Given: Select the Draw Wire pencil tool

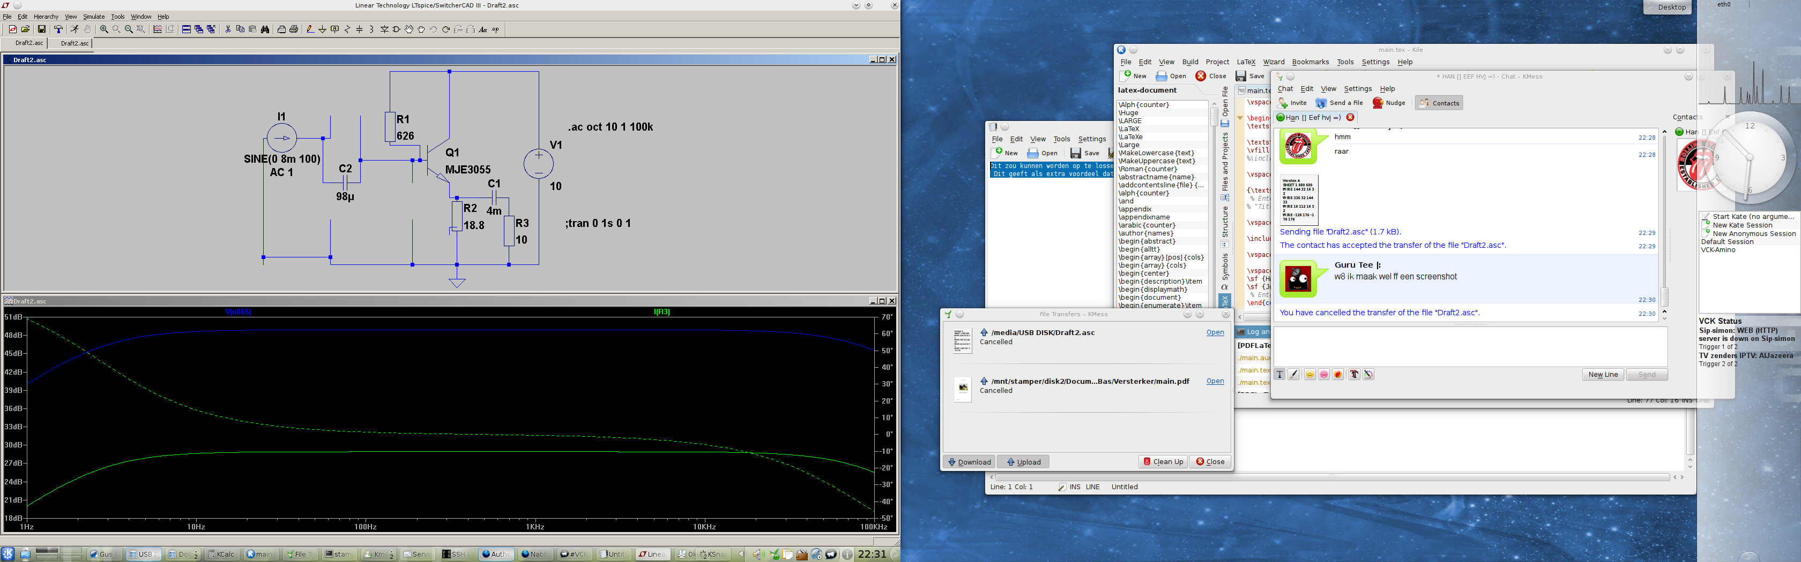Looking at the screenshot, I should [310, 29].
